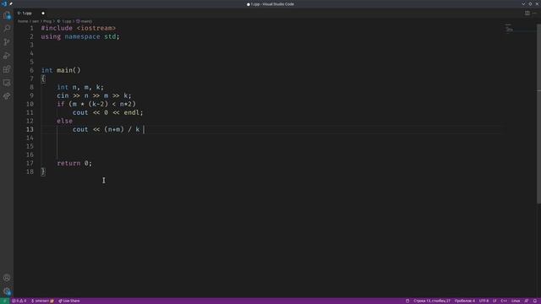This screenshot has width=541, height=304.
Task: Open the Extensions view
Action: (x=7, y=69)
